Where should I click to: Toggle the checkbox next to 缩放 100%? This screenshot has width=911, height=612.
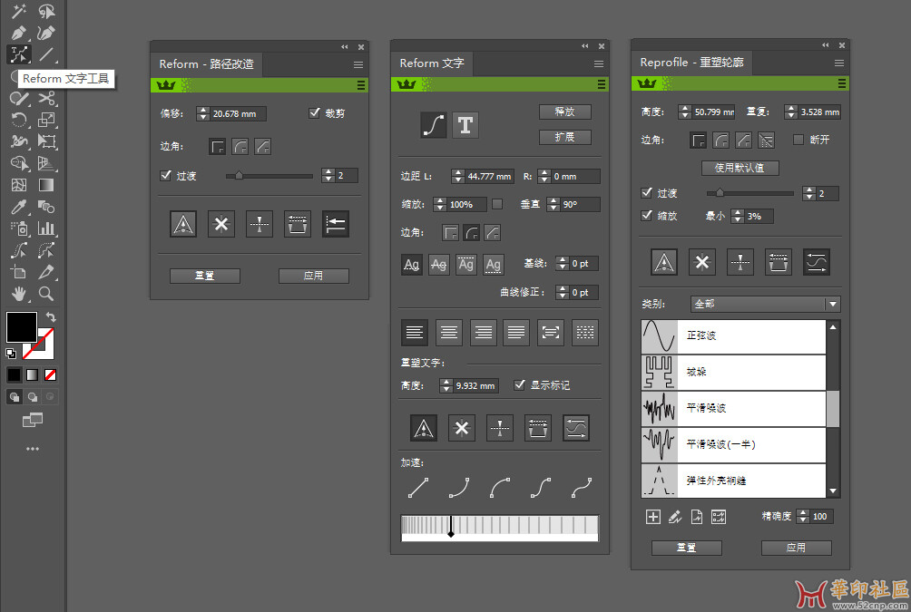(x=497, y=204)
